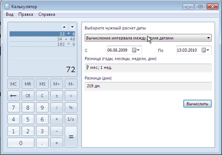
Task: Click the C clear key
Action: click(x=42, y=96)
